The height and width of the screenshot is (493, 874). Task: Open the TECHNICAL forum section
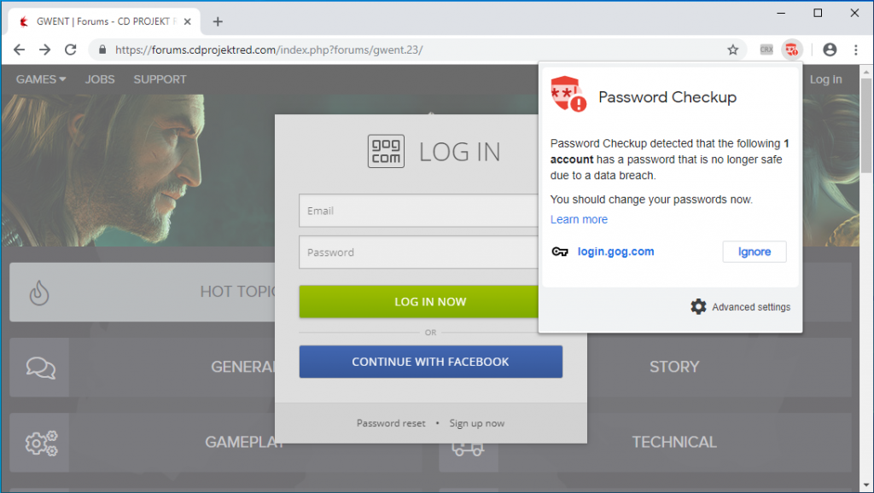[x=674, y=443]
